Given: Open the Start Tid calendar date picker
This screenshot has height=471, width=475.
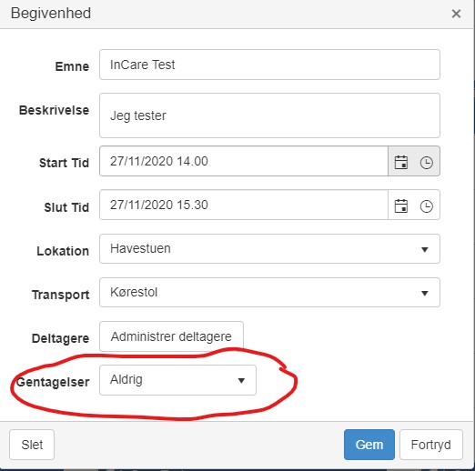Looking at the screenshot, I should (401, 162).
